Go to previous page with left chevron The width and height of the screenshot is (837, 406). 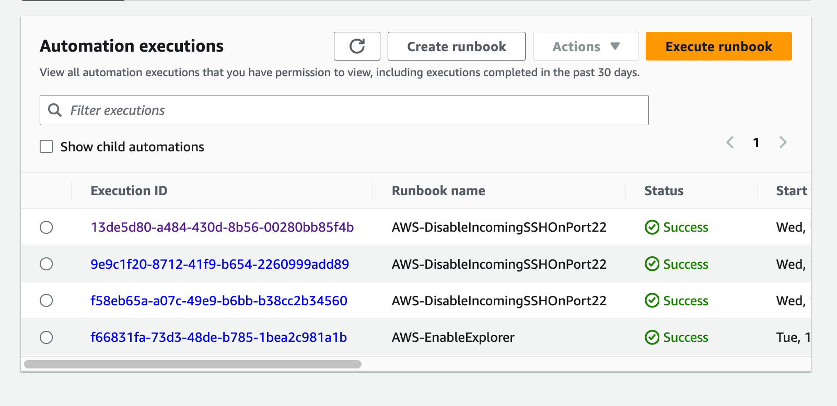(x=730, y=142)
